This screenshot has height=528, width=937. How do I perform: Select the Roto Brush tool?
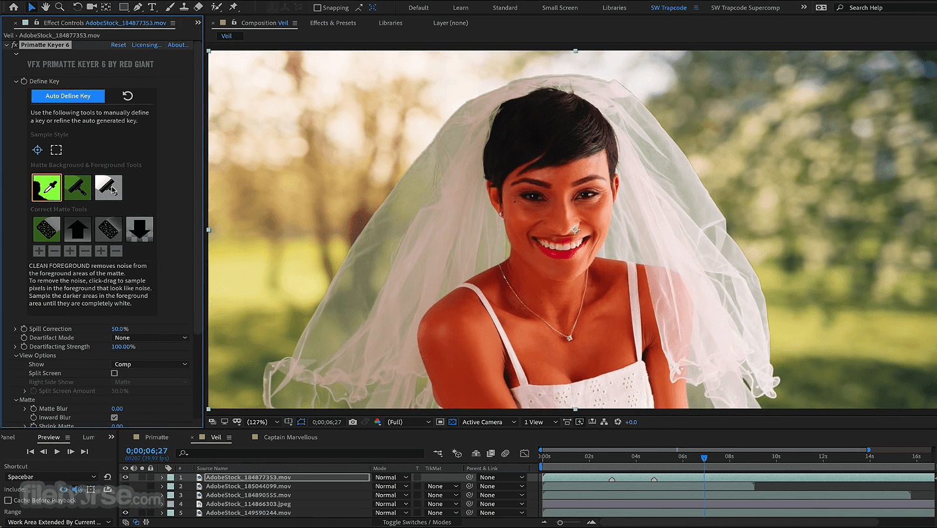[216, 7]
